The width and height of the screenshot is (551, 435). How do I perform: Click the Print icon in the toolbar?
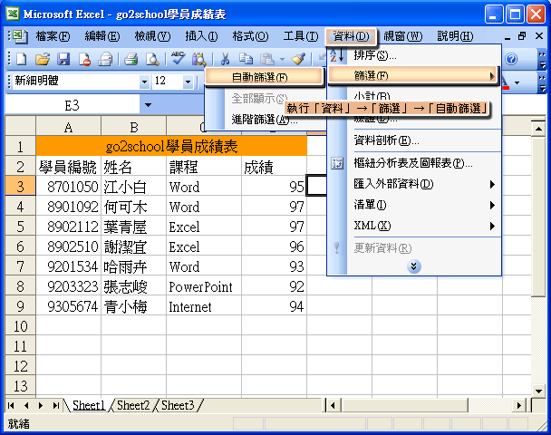[130, 59]
